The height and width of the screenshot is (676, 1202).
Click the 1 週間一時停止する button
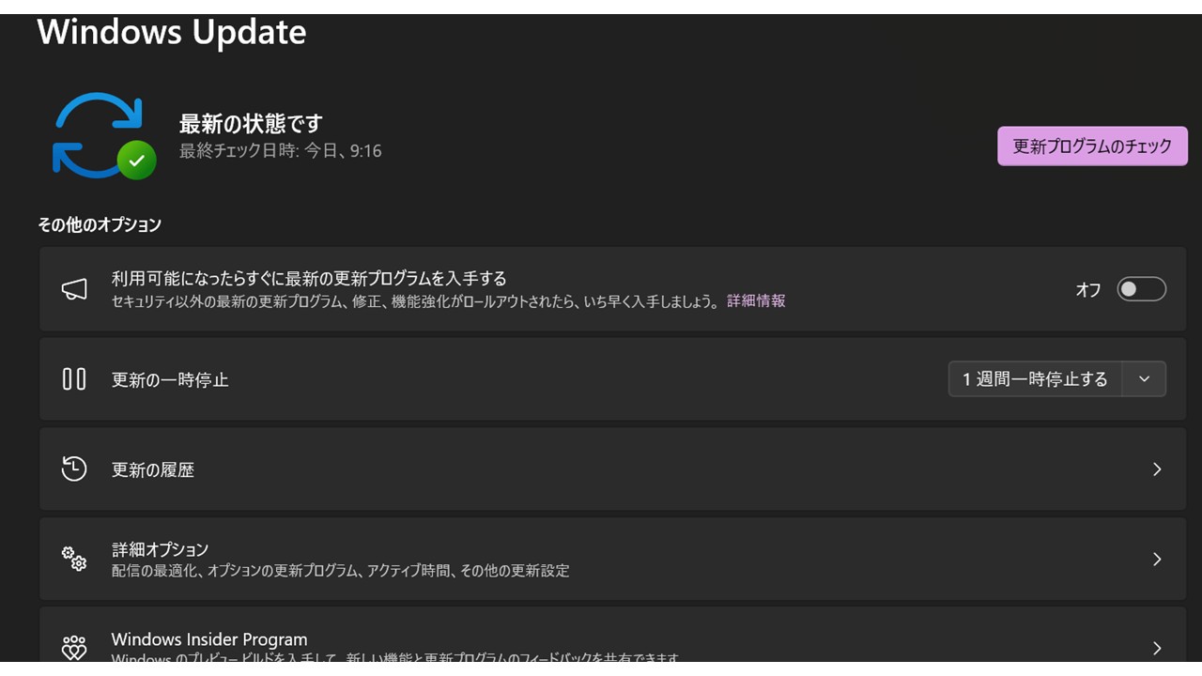[x=1034, y=379]
